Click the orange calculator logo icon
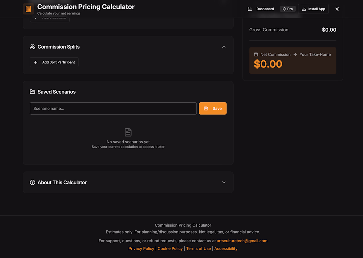The width and height of the screenshot is (363, 258). coord(28,9)
